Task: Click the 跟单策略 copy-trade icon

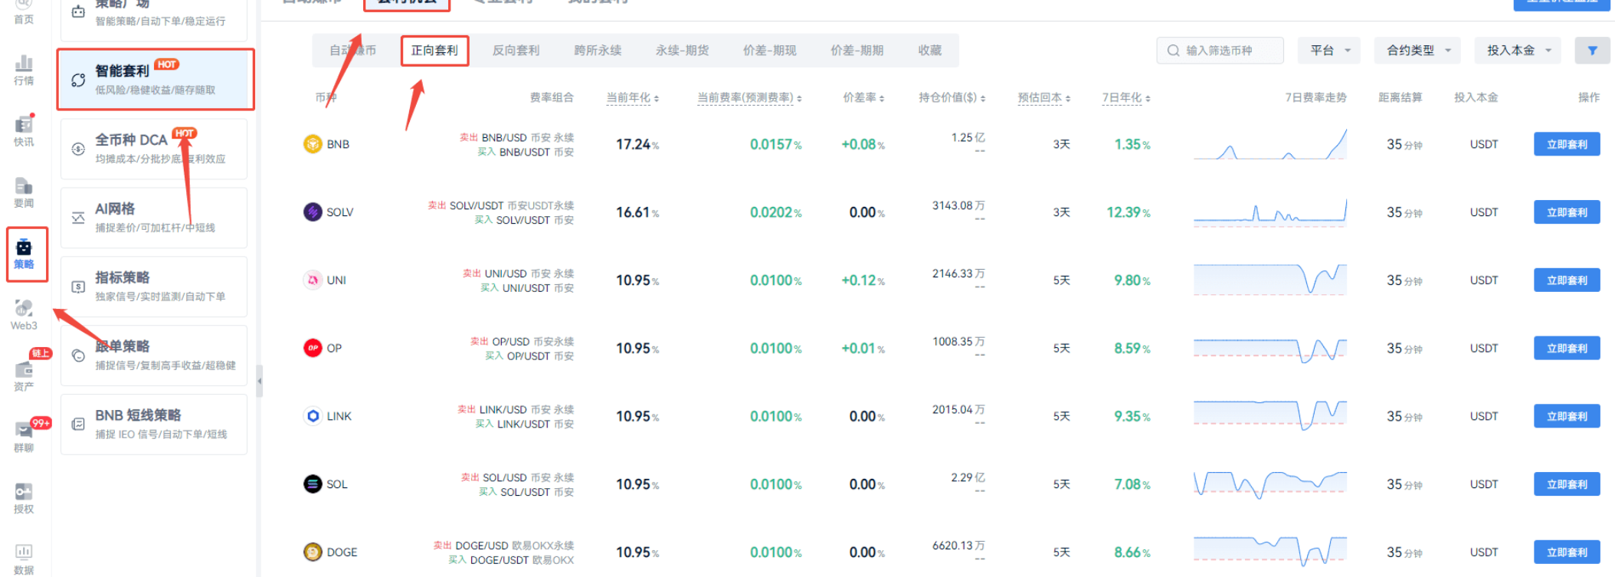Action: (x=78, y=356)
